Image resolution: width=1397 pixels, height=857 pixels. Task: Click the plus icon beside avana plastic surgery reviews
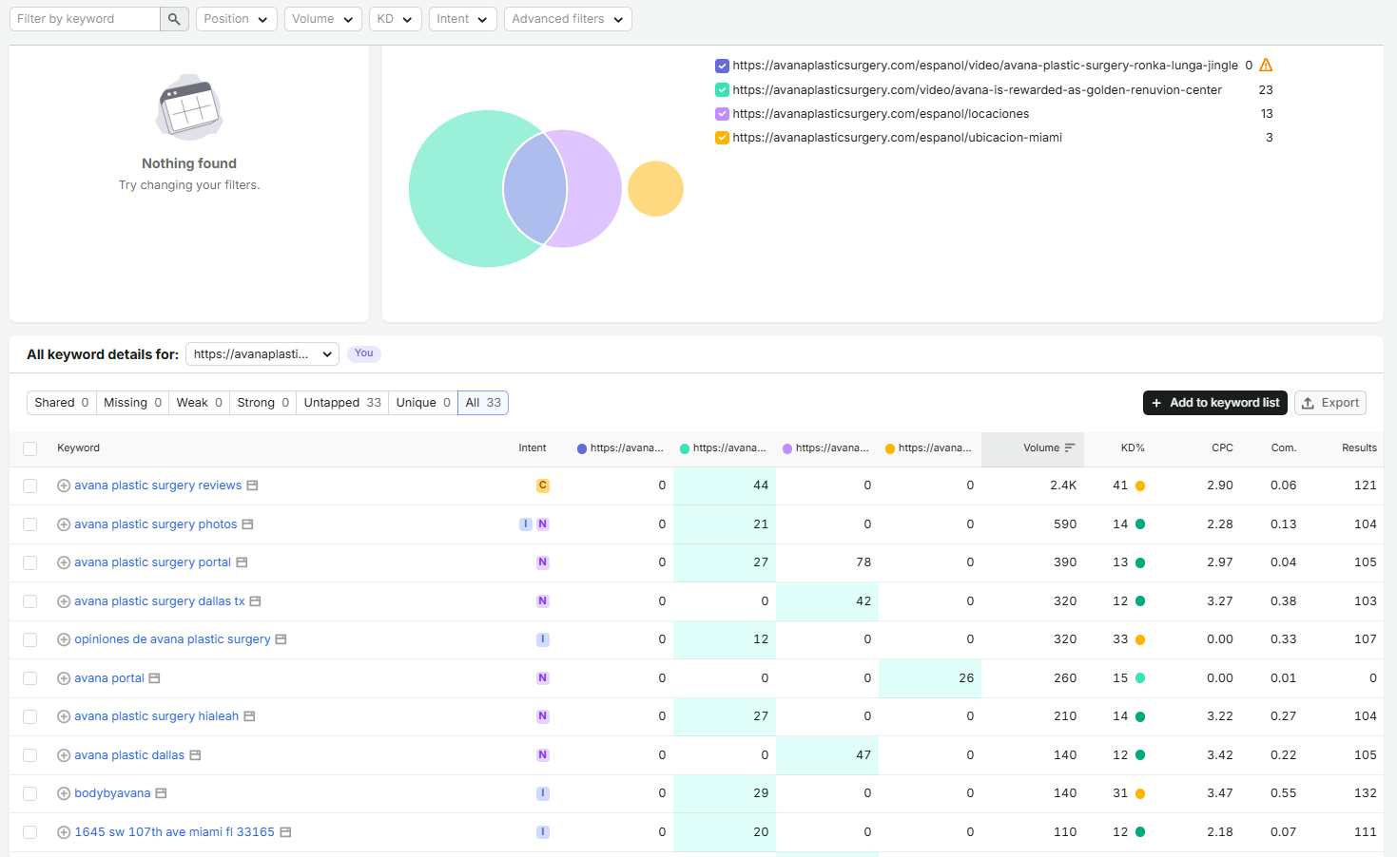coord(64,486)
